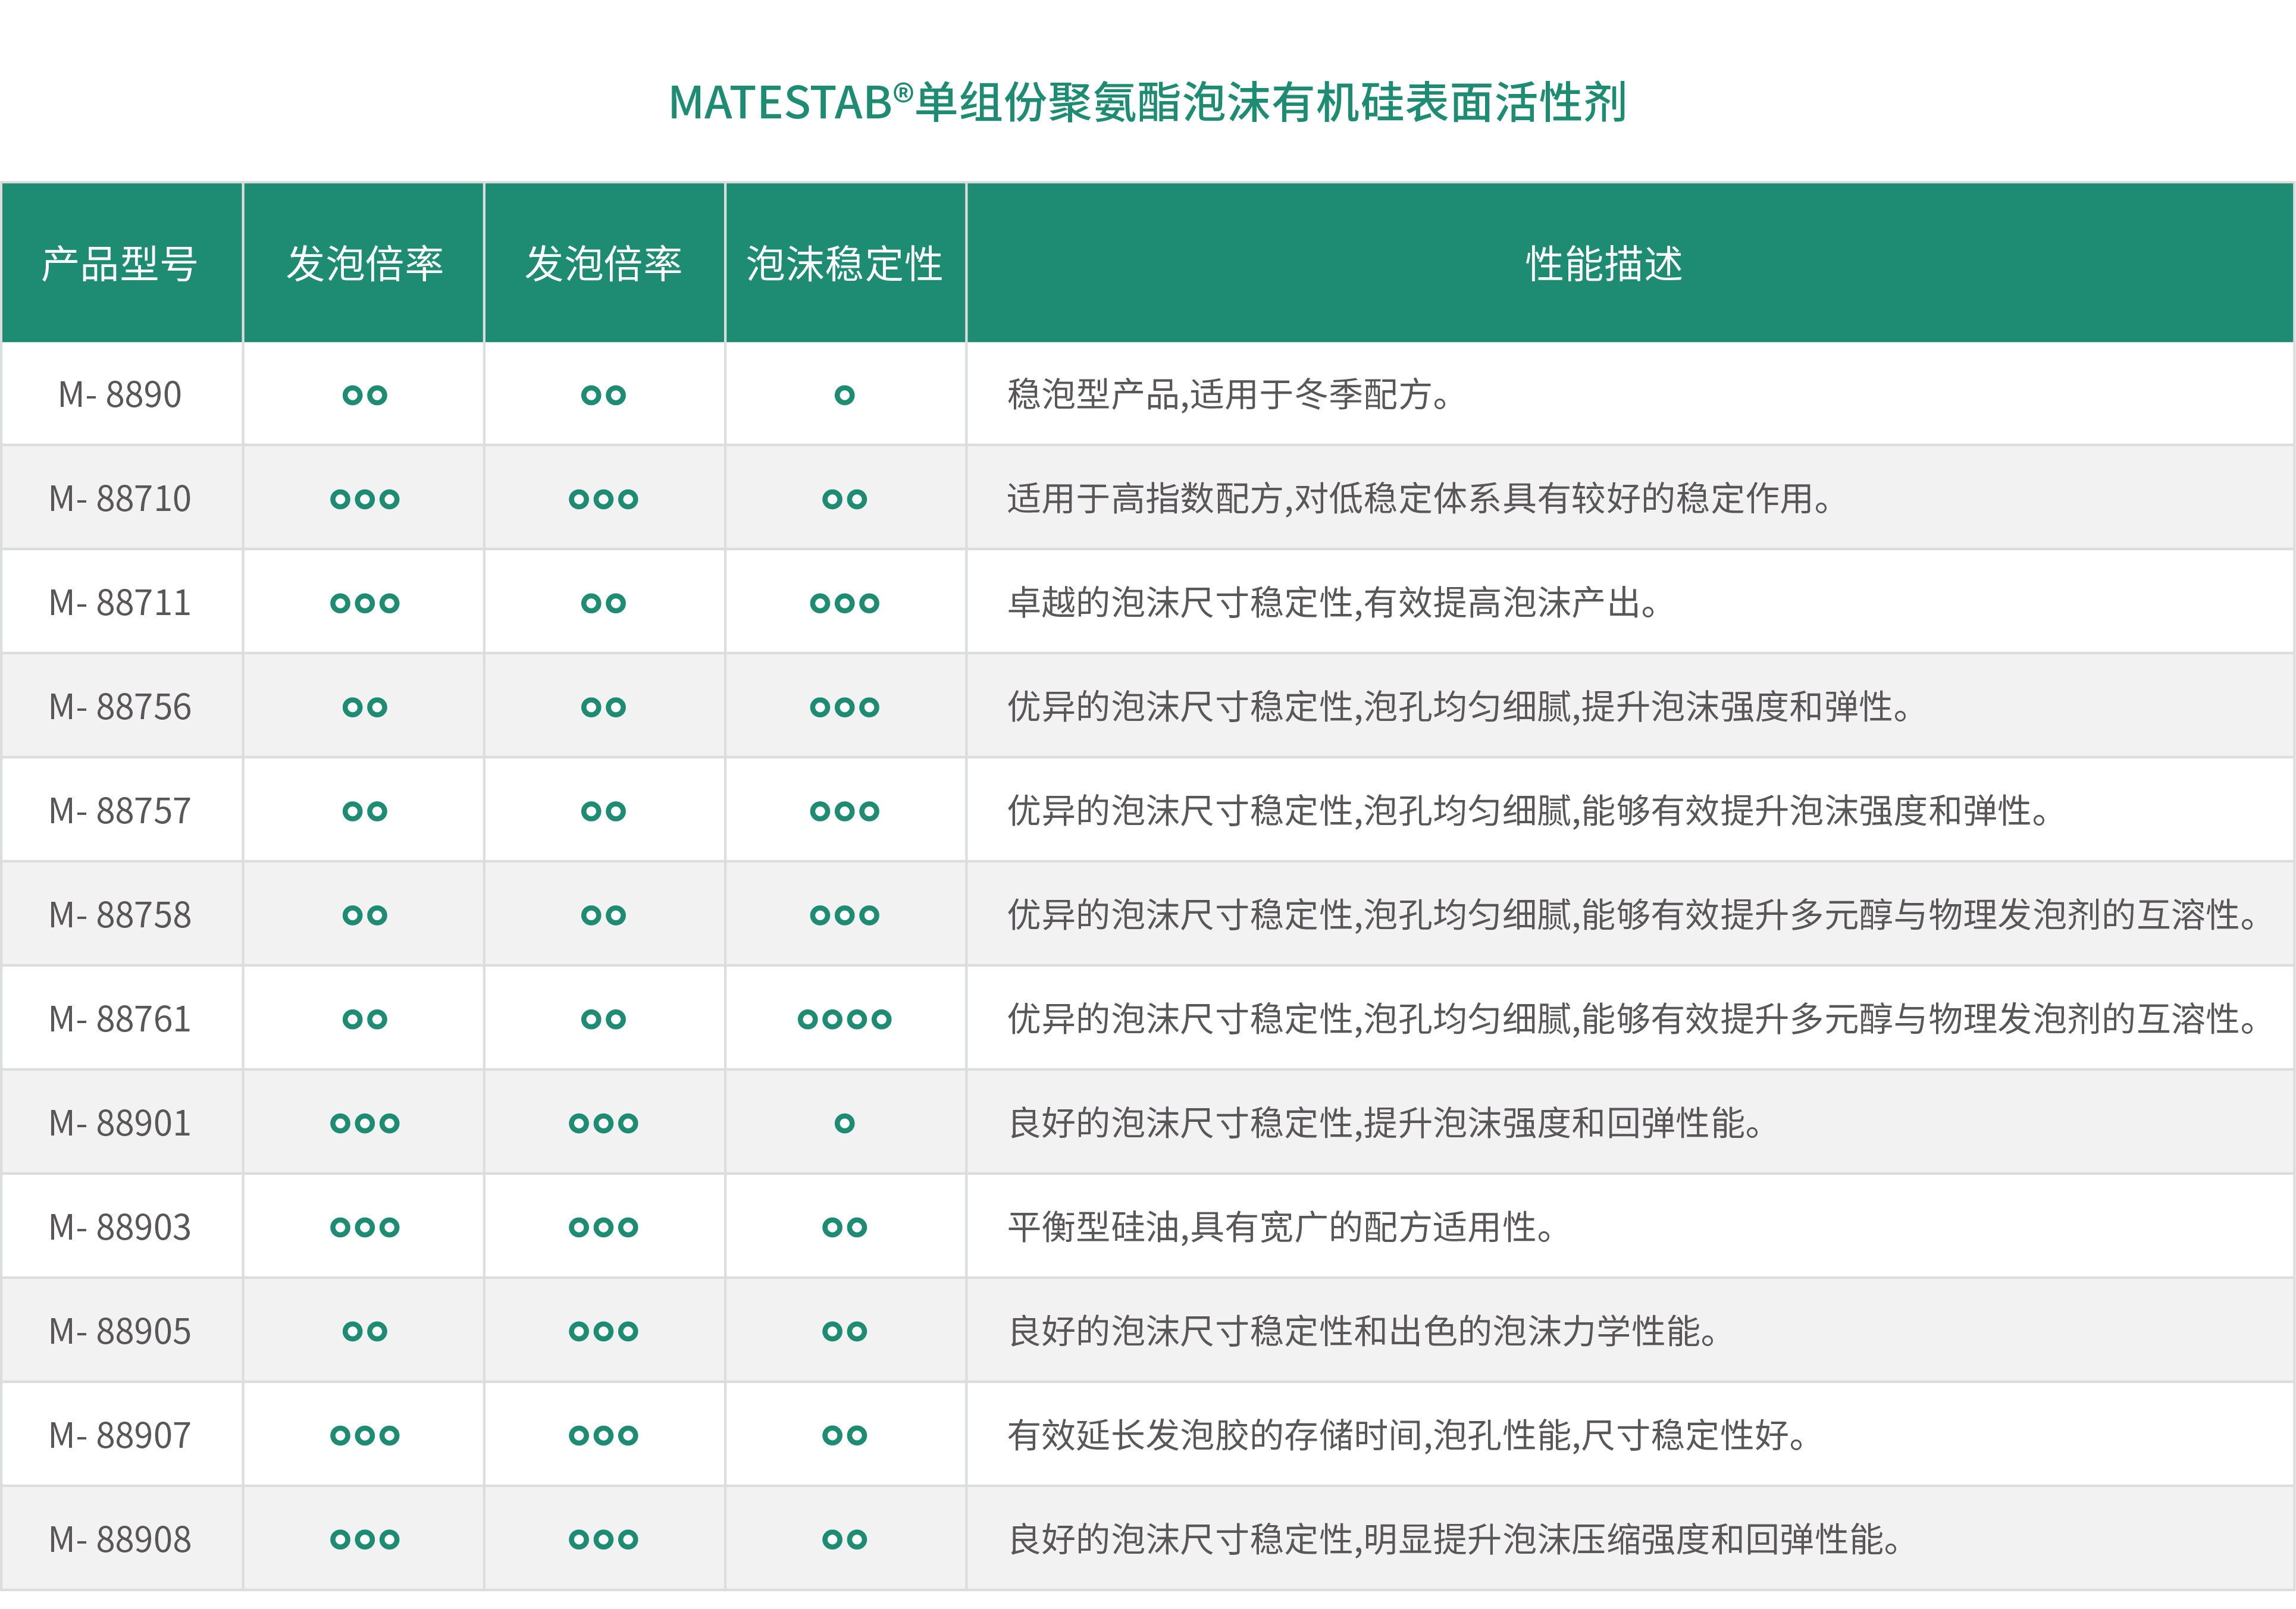Image resolution: width=2296 pixels, height=1609 pixels.
Task: Click the 泡沫稳定性 column header
Action: coord(844,264)
